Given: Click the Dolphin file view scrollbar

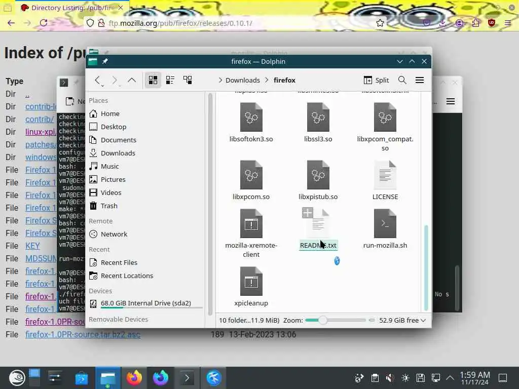Looking at the screenshot, I should [426, 267].
